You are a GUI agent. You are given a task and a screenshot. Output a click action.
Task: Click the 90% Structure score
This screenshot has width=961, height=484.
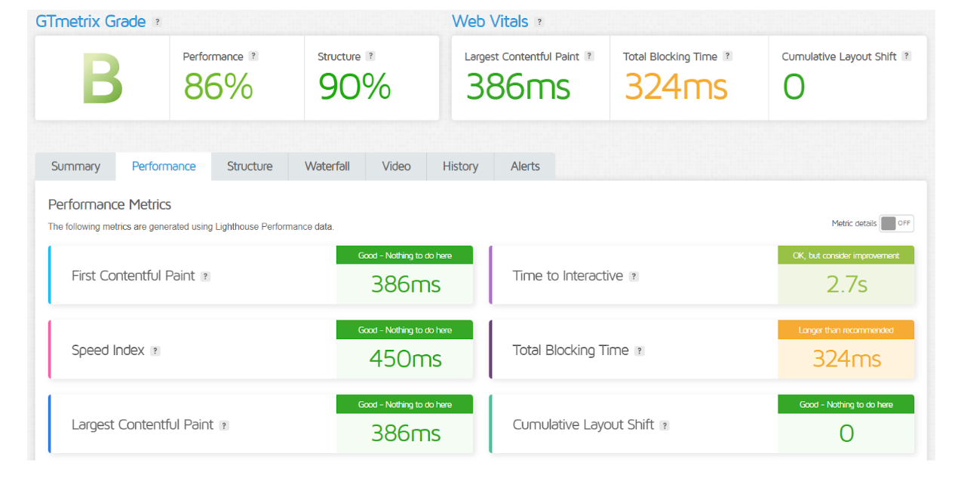coord(355,87)
